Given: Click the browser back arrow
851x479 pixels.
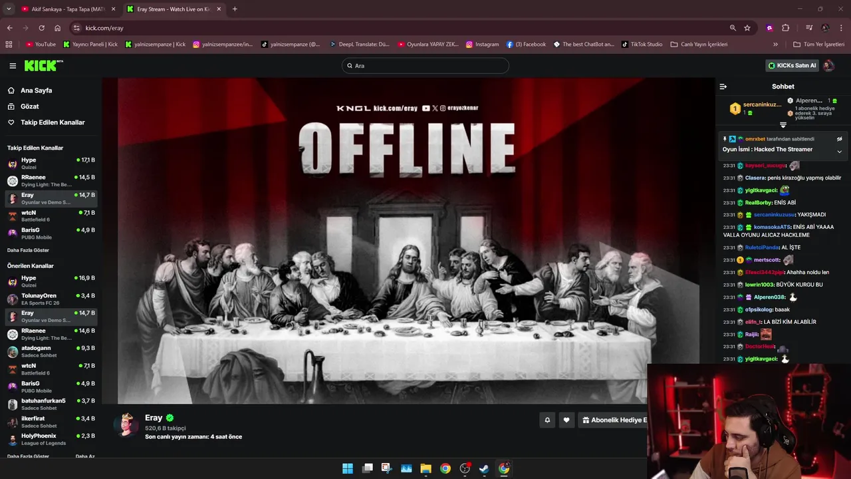Looking at the screenshot, I should pyautogui.click(x=9, y=28).
